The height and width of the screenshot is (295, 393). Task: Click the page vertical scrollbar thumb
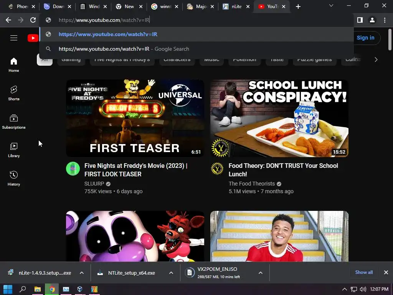click(x=390, y=40)
